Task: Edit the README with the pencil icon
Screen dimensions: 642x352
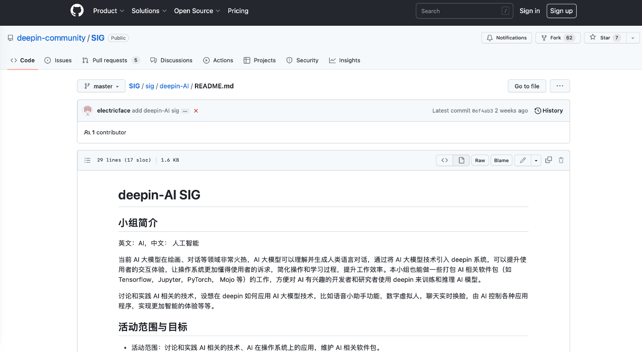Action: [x=522, y=160]
